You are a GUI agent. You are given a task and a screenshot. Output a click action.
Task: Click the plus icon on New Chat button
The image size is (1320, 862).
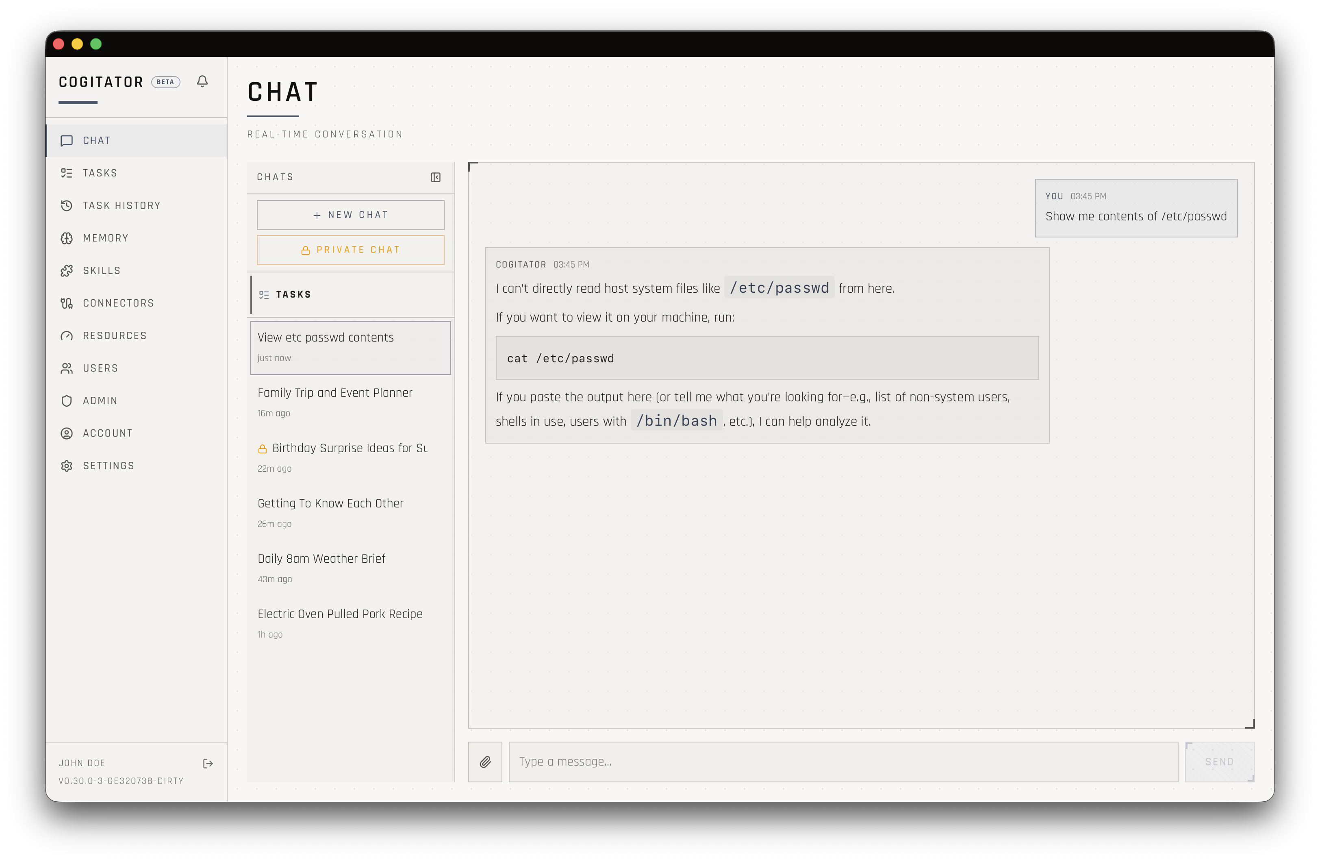coord(317,215)
